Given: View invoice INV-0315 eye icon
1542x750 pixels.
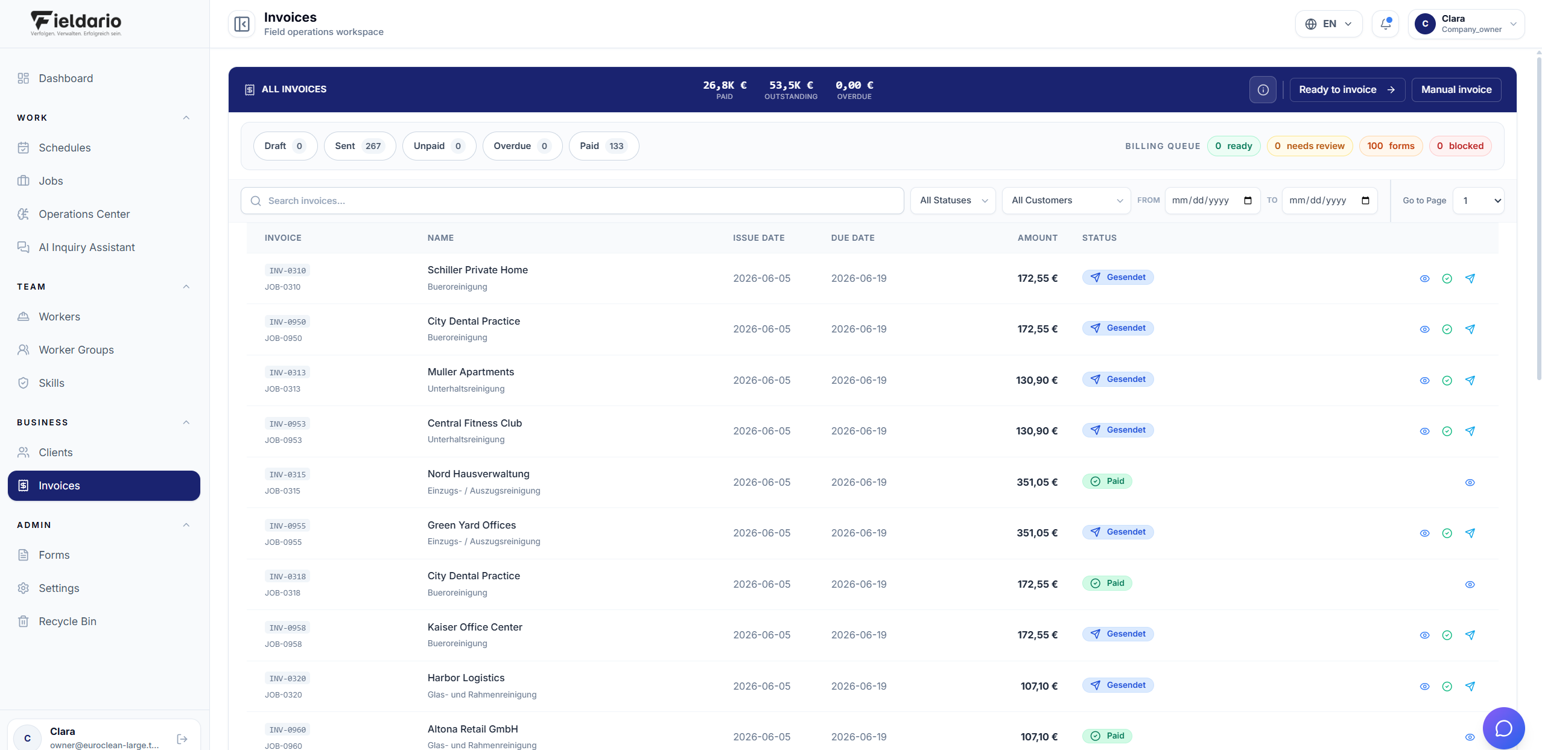Looking at the screenshot, I should pyautogui.click(x=1470, y=482).
